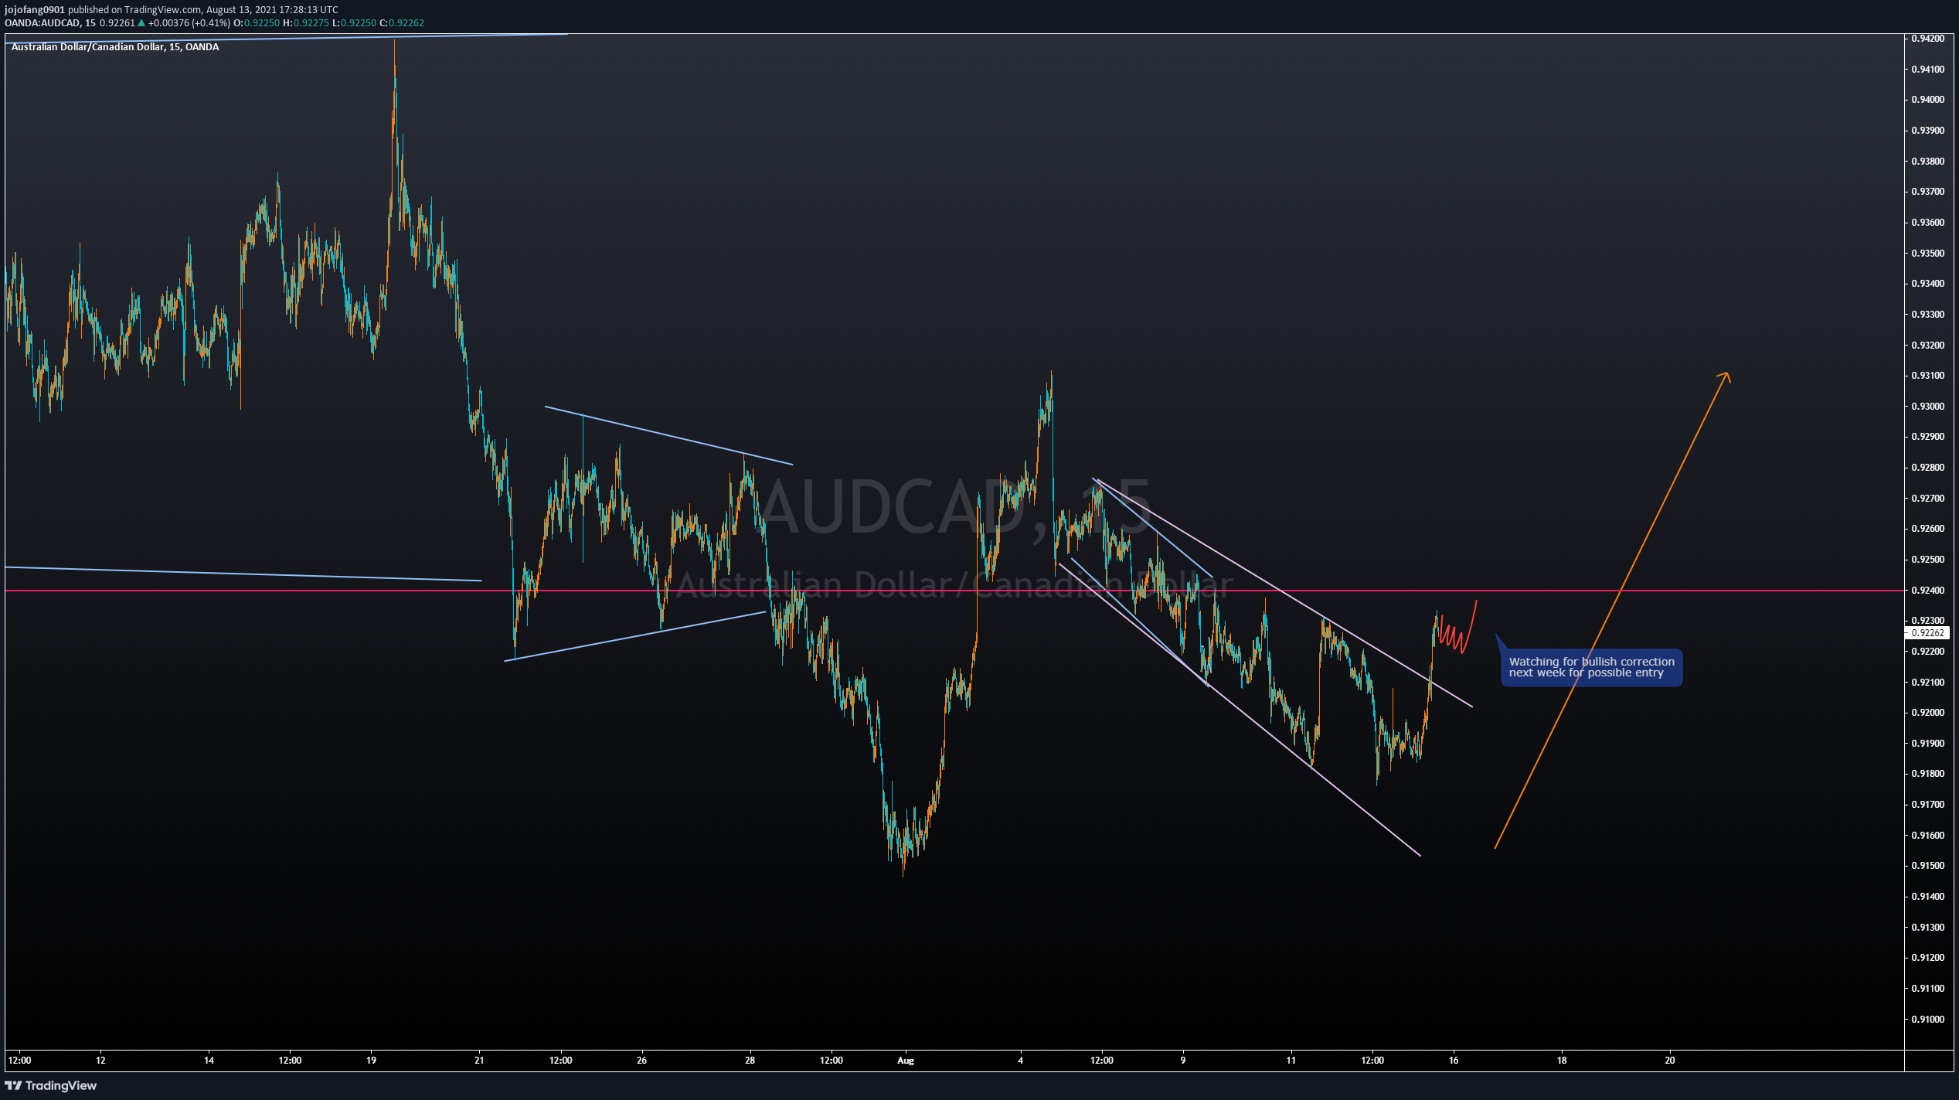1959x1100 pixels.
Task: Click the 0.91500 price axis label
Action: 1927,866
